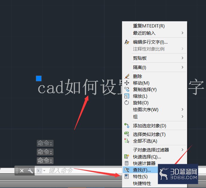Image resolution: width=206 pixels, height=188 pixels.
Task: Expand the 隔离(I) submenu arrow
Action: tap(182, 67)
